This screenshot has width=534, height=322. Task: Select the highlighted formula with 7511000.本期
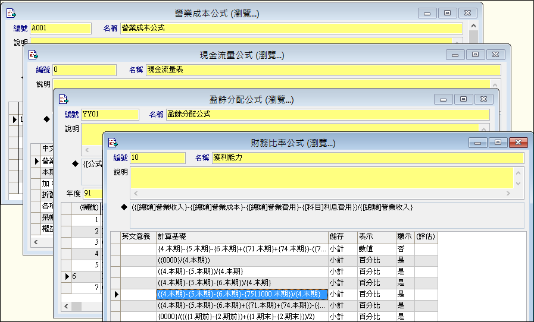point(242,294)
